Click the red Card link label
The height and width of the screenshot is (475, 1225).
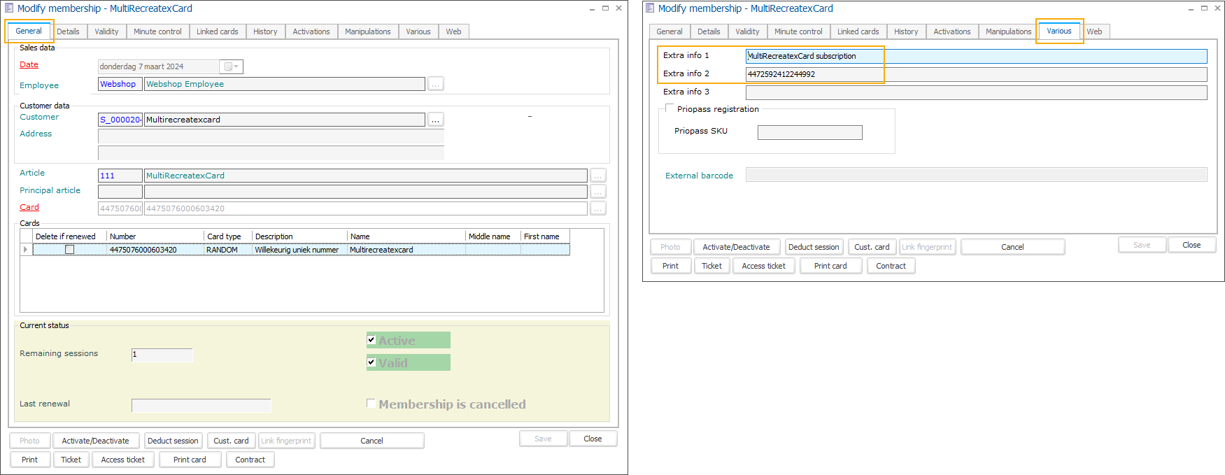pos(29,207)
